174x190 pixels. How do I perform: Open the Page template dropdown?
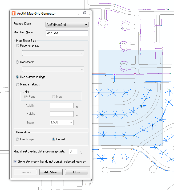coord(53,53)
